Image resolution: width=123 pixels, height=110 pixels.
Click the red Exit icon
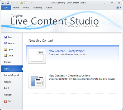(x=6, y=101)
